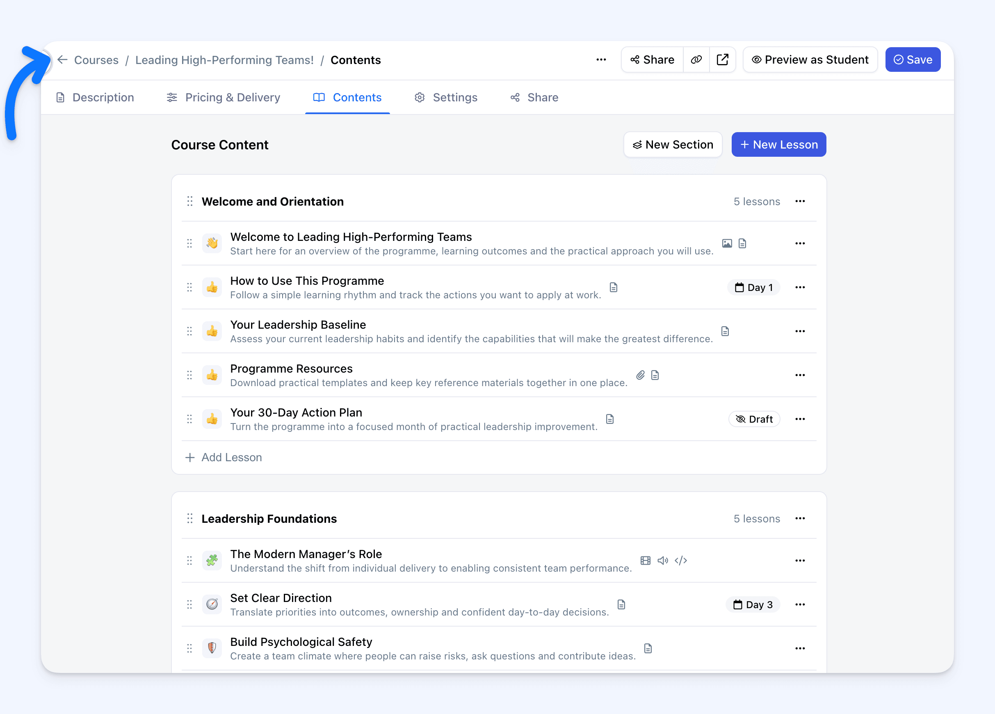
Task: Click the waving hand emoji on Welcome lesson
Action: (x=212, y=243)
